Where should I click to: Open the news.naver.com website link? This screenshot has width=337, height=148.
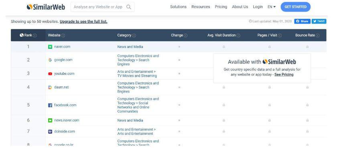(x=67, y=120)
